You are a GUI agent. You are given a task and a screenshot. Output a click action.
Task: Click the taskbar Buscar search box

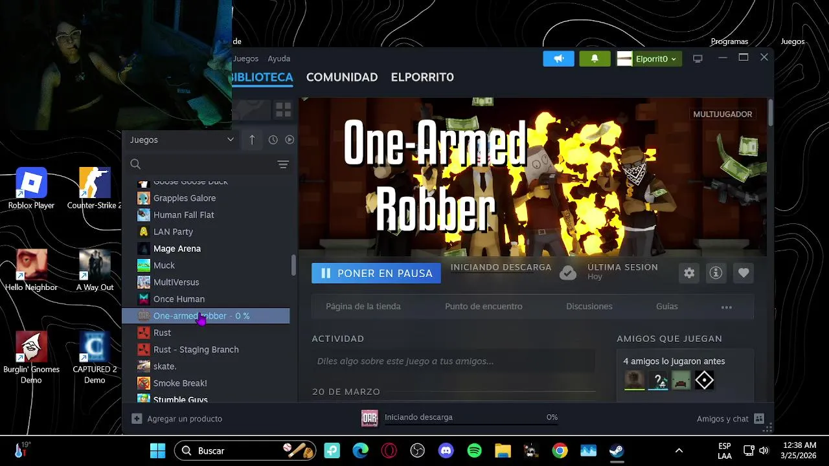pyautogui.click(x=245, y=450)
